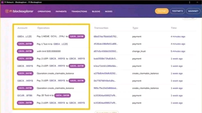Open transaction b3ca72d161285b56e
This screenshot has height=113, width=202.
click(x=106, y=66)
